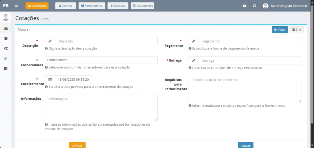Click info icon under Pagamento field
314x148 pixels.
click(190, 48)
